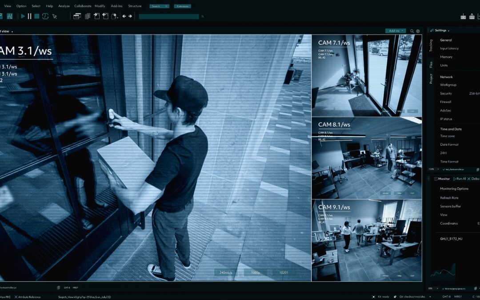The image size is (480, 300).
Task: Select 24H setting
Action: tap(443, 153)
